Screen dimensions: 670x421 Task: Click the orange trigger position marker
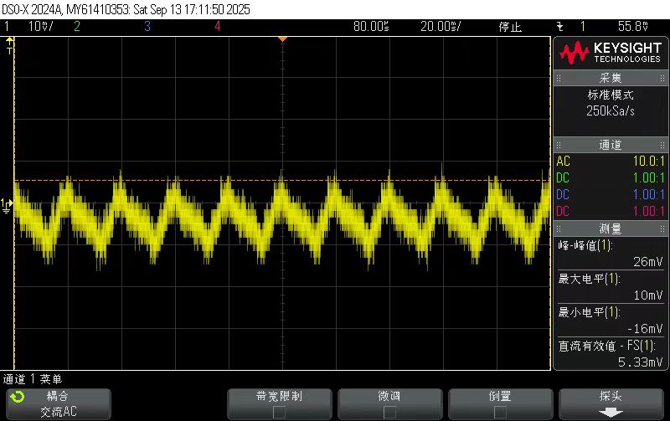tap(282, 39)
